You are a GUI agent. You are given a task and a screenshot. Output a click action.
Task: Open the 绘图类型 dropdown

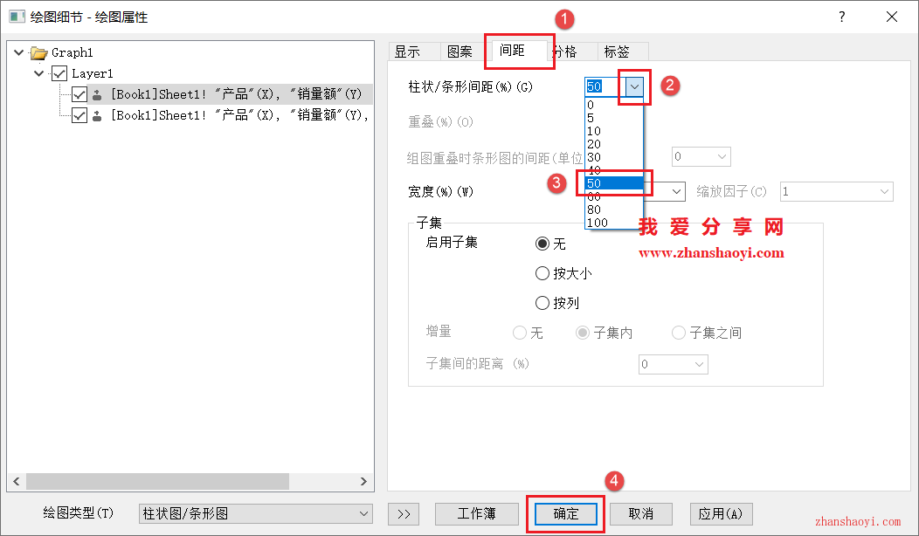[256, 514]
